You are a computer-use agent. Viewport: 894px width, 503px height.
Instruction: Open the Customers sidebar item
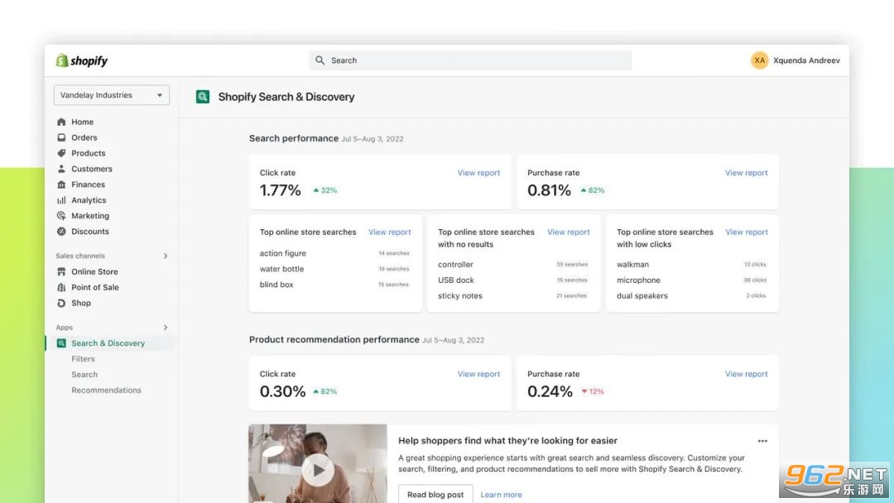tap(91, 169)
